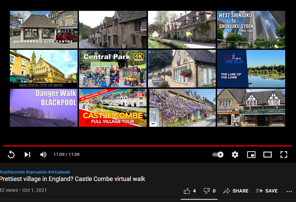The width and height of the screenshot is (296, 202).
Task: Open the timber-framed shopfront thumbnail
Action: coord(251,108)
